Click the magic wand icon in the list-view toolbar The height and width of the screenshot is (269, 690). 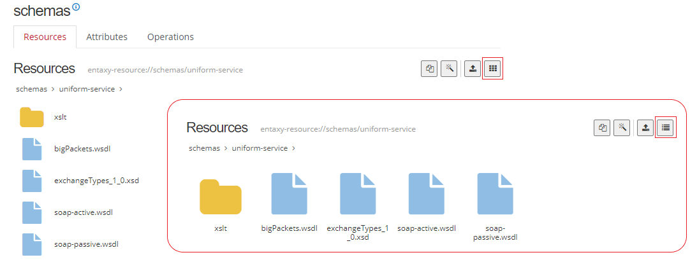pos(449,69)
